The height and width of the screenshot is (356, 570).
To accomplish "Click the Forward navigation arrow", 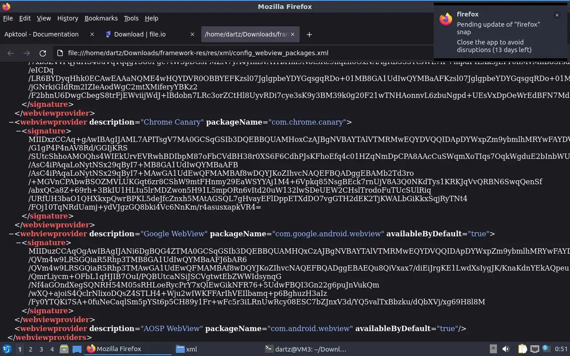I will (27, 53).
